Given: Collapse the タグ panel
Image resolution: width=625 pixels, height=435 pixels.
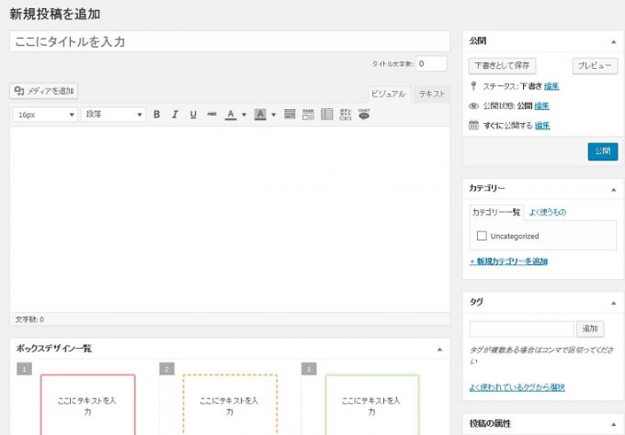Looking at the screenshot, I should pyautogui.click(x=613, y=303).
